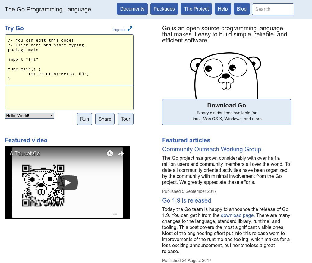Click the Go gopher mascot image
Viewport: 312px width, 263px height.
pos(225,76)
